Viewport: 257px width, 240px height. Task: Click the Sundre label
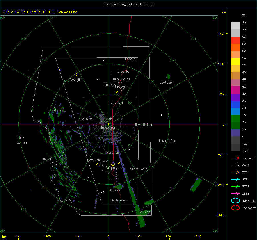[x=87, y=118]
